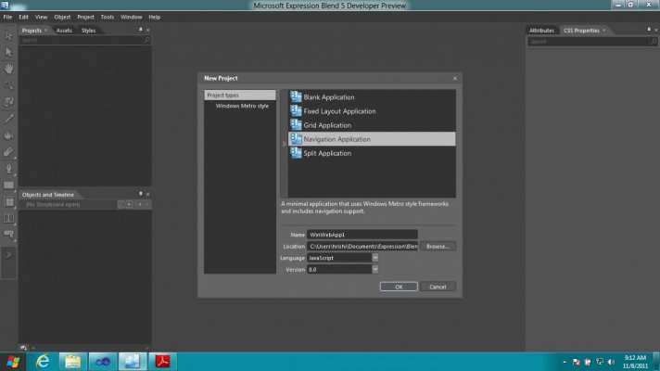Open the Language dropdown

pyautogui.click(x=374, y=258)
